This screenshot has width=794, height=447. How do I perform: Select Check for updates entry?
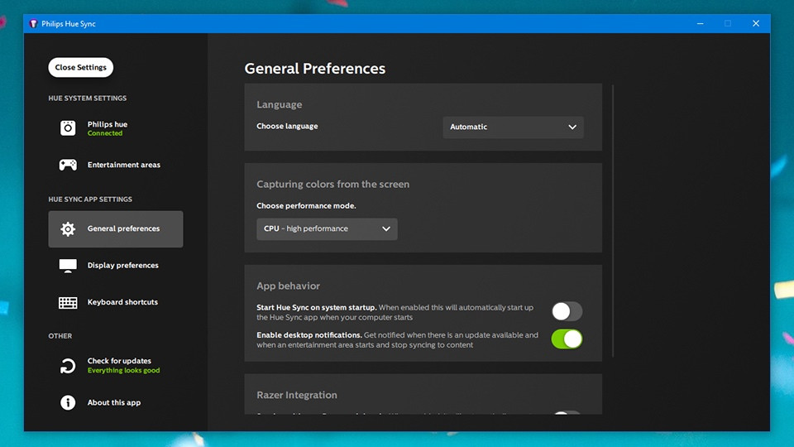(x=116, y=365)
